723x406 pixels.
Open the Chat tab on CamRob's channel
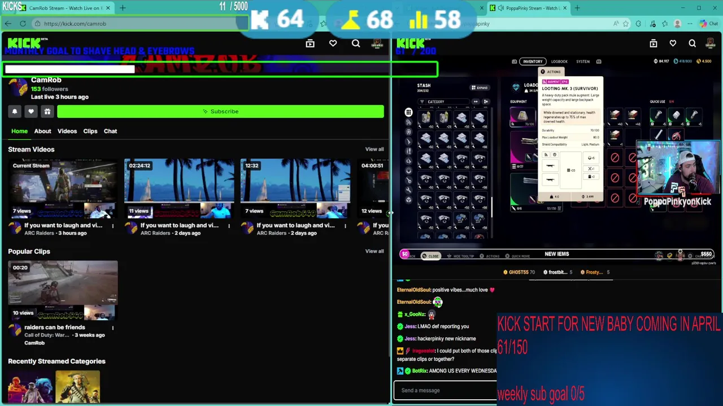[110, 131]
